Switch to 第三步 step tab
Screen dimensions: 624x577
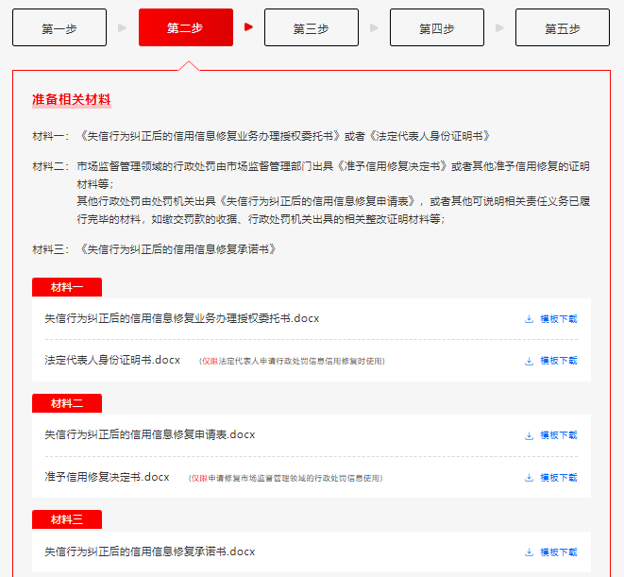coord(311,28)
